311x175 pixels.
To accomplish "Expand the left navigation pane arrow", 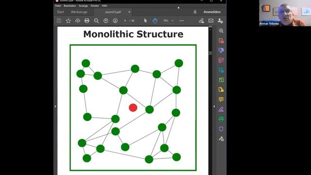I will coord(55,106).
